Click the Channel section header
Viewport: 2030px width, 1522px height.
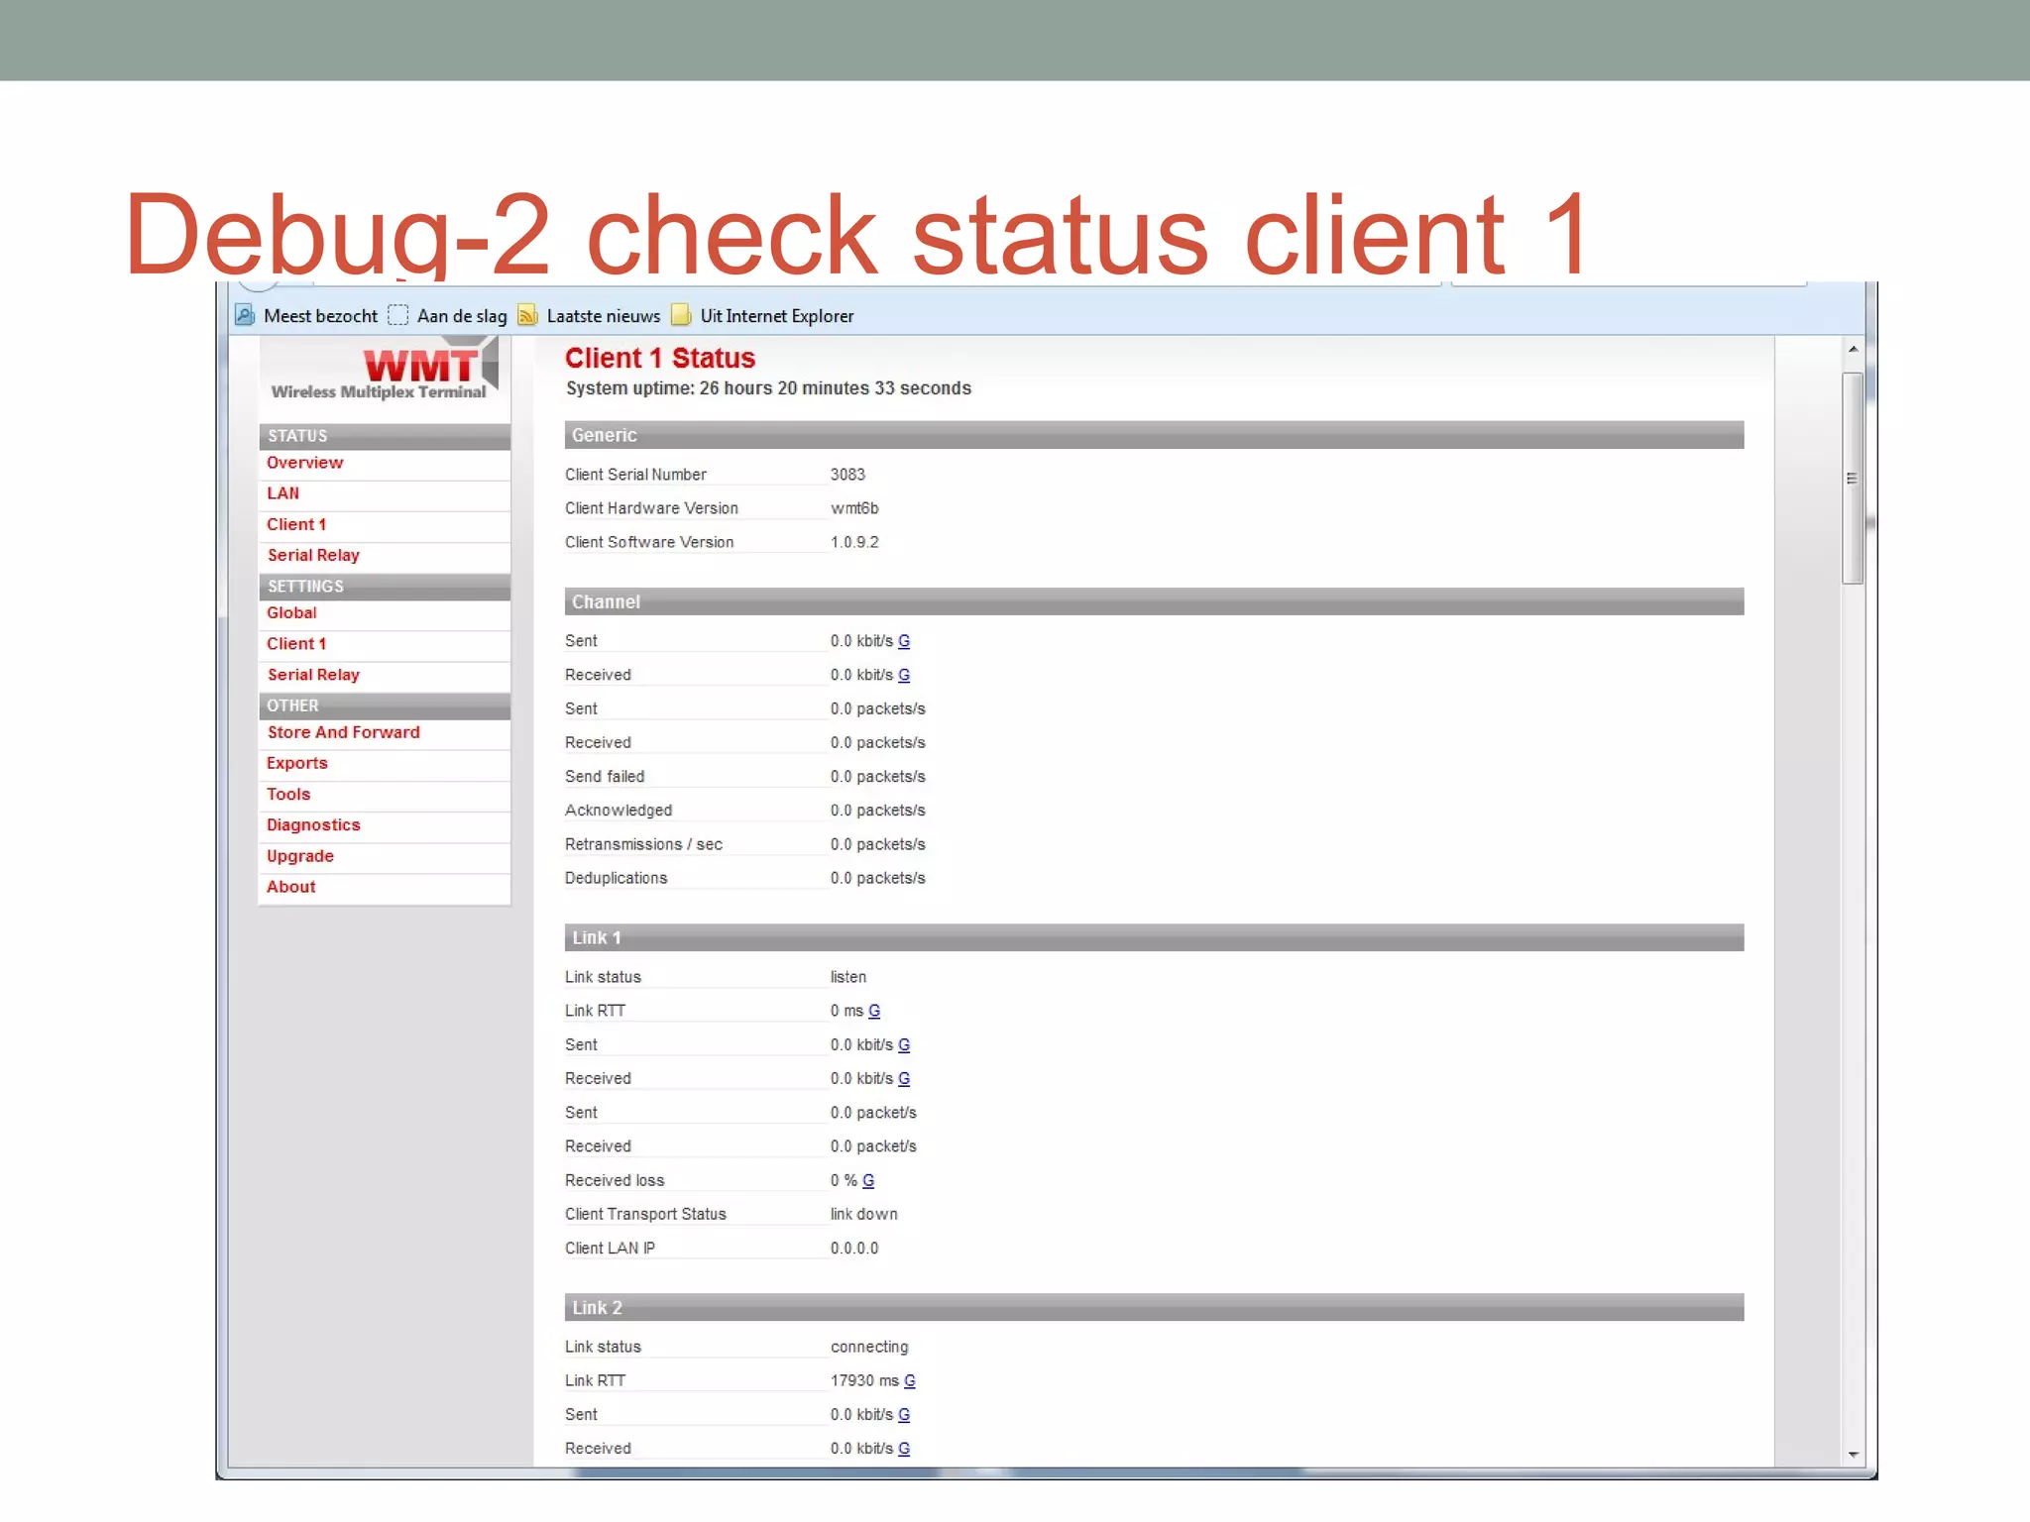point(1154,601)
